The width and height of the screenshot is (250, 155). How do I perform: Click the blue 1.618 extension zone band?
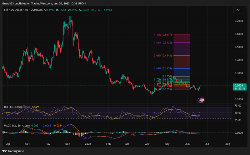[x=182, y=72]
